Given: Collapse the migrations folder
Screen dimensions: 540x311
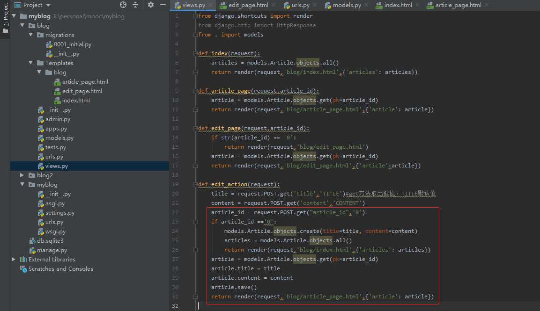Looking at the screenshot, I should click(30, 35).
